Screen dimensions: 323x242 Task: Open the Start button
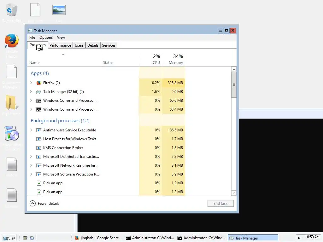[x=9, y=238]
